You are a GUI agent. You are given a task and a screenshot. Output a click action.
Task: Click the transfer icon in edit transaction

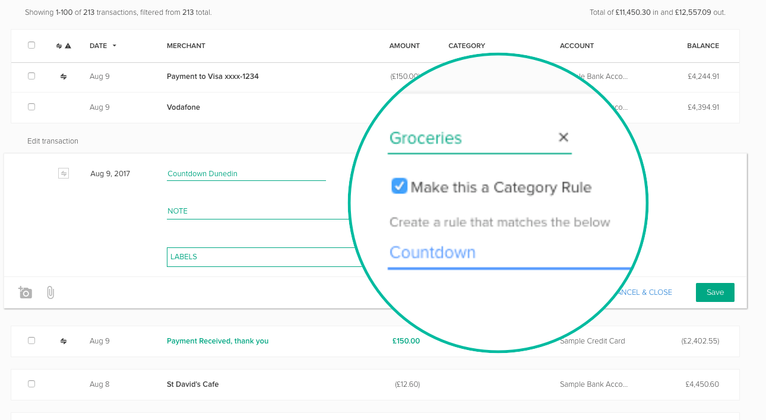click(x=64, y=173)
